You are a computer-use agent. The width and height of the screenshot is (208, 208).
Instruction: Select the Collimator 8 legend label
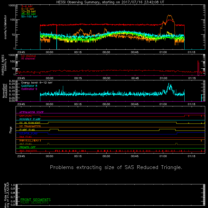pos(29,86)
